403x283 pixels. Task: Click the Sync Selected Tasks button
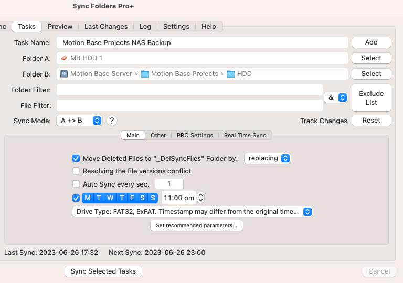point(103,271)
